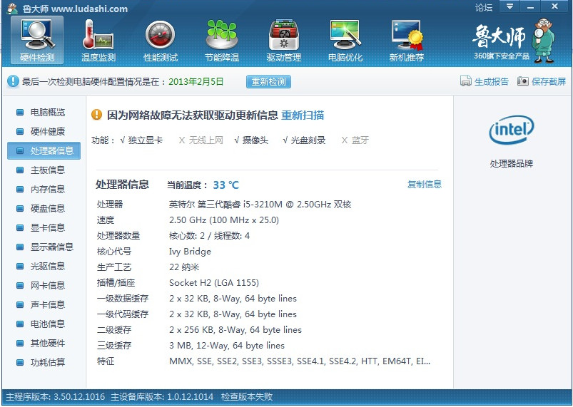Viewport: 573px width, 407px height.
Task: Select 硬件健康 in sidebar
Action: pos(44,131)
